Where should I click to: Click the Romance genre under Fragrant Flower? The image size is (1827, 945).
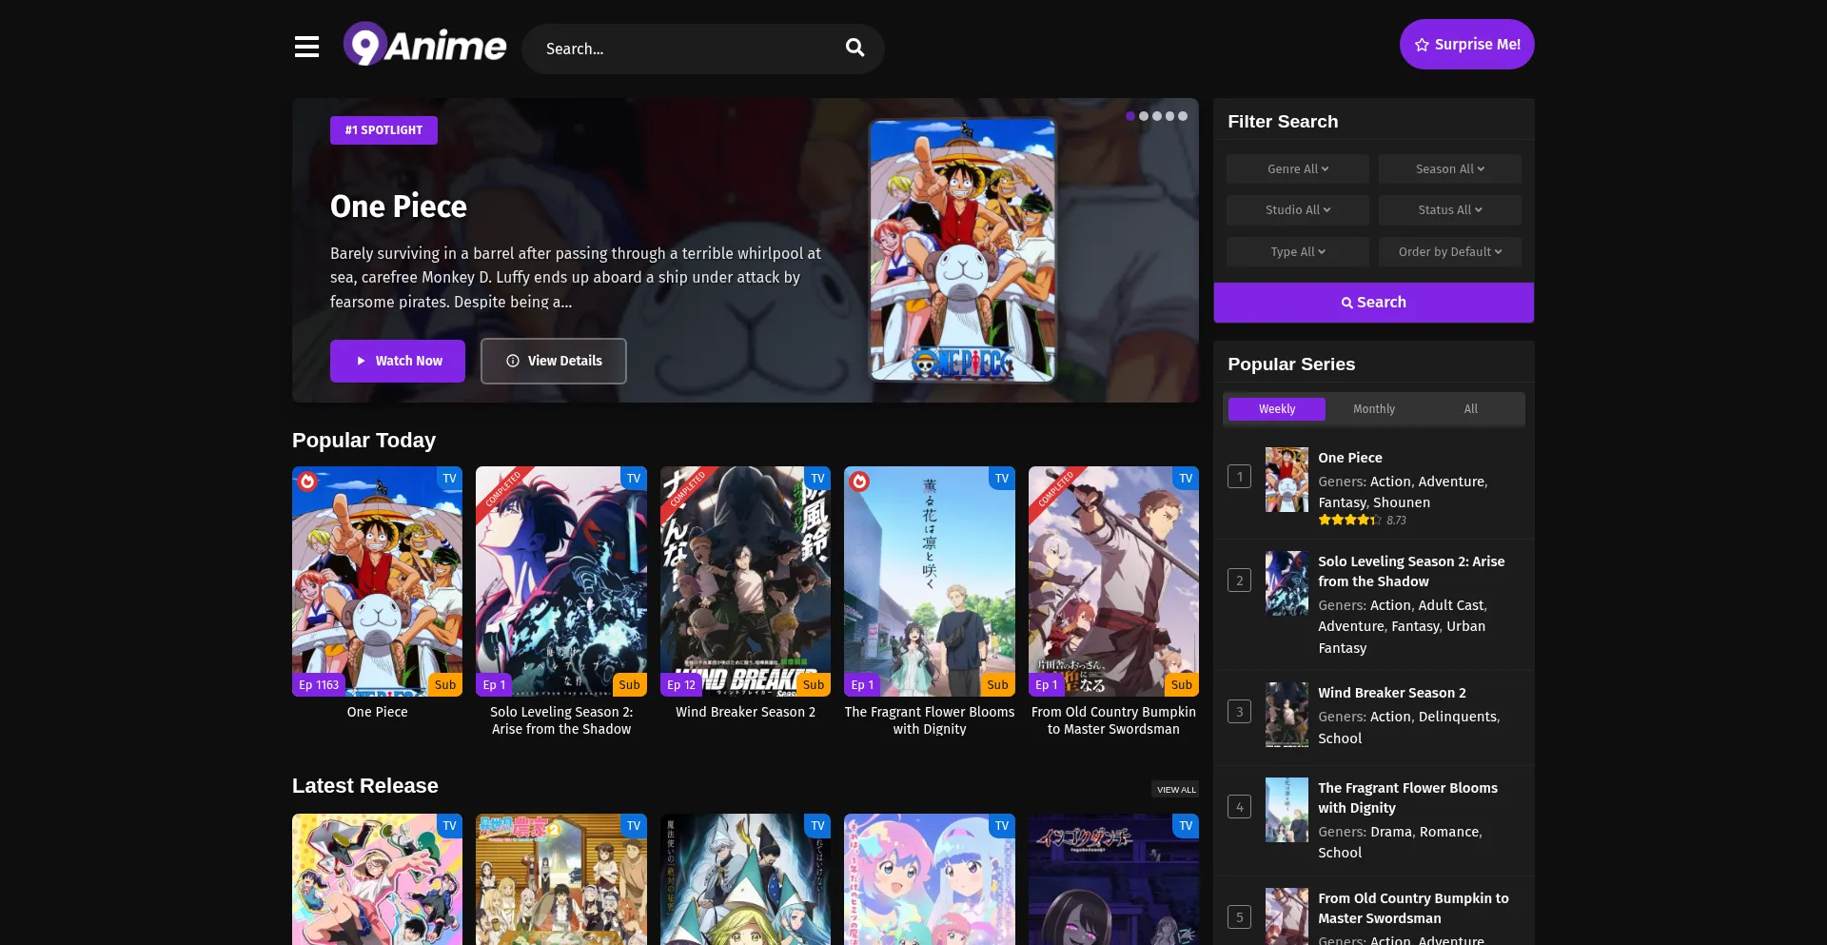(1449, 832)
